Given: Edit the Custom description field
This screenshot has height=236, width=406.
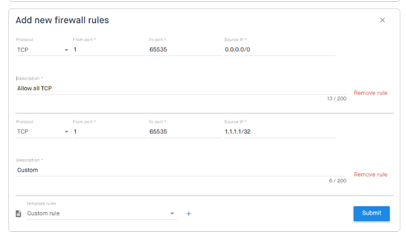Looking at the screenshot, I should click(x=181, y=170).
